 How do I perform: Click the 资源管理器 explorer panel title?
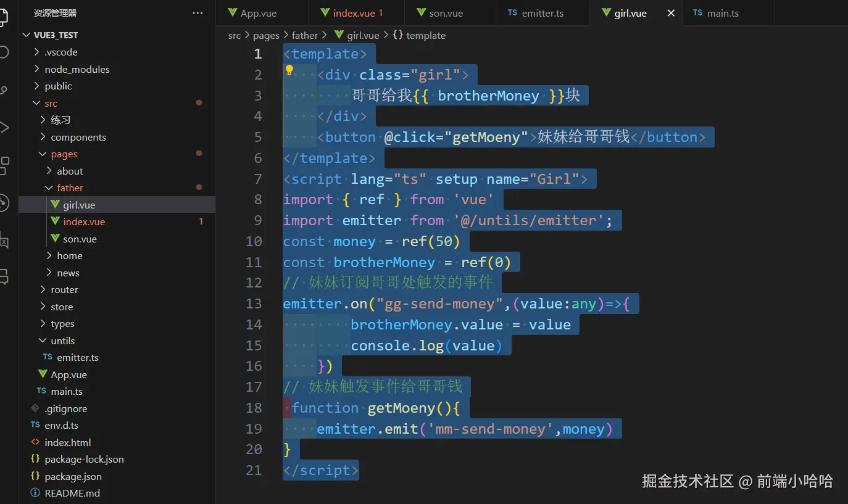[55, 13]
